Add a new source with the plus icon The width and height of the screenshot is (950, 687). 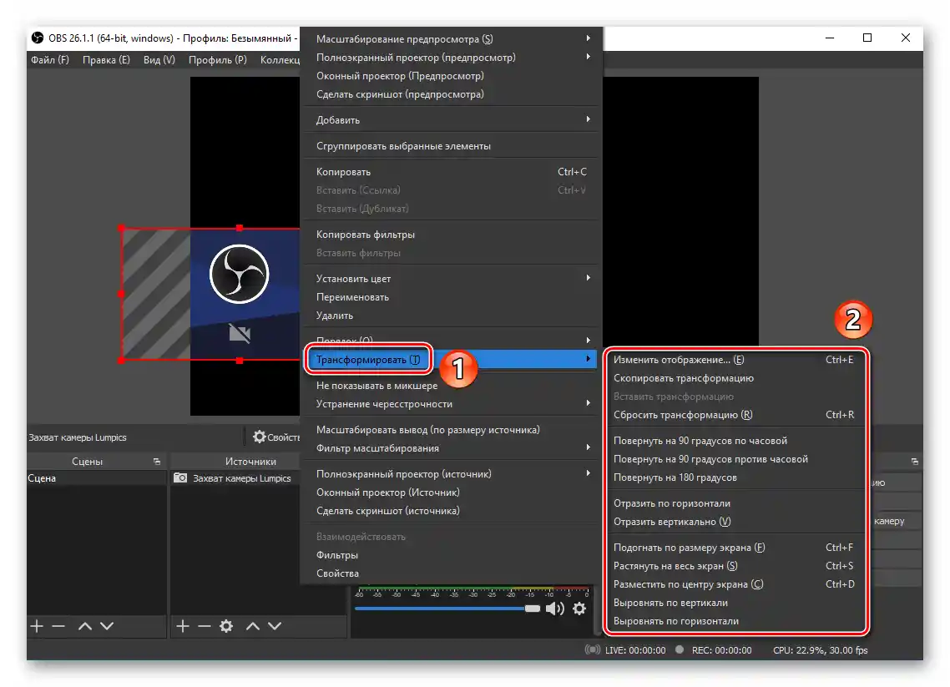(x=182, y=626)
